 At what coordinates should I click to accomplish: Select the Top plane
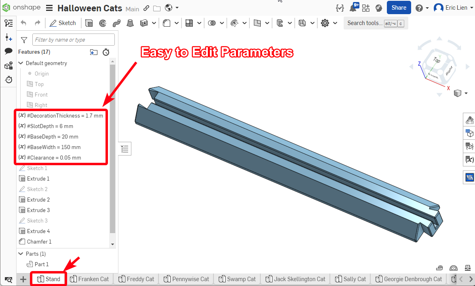pyautogui.click(x=35, y=84)
